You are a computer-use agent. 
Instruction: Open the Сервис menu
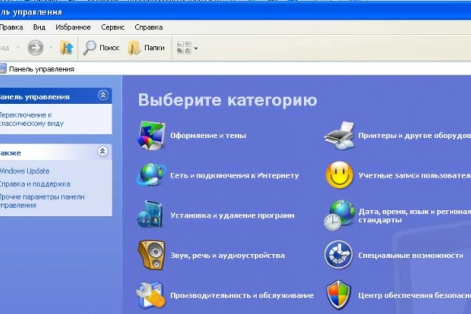coord(113,27)
